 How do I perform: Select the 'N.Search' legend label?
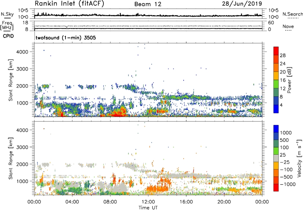[292, 14]
